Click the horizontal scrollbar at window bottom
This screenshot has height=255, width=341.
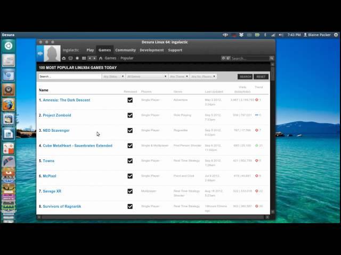[x=153, y=217]
